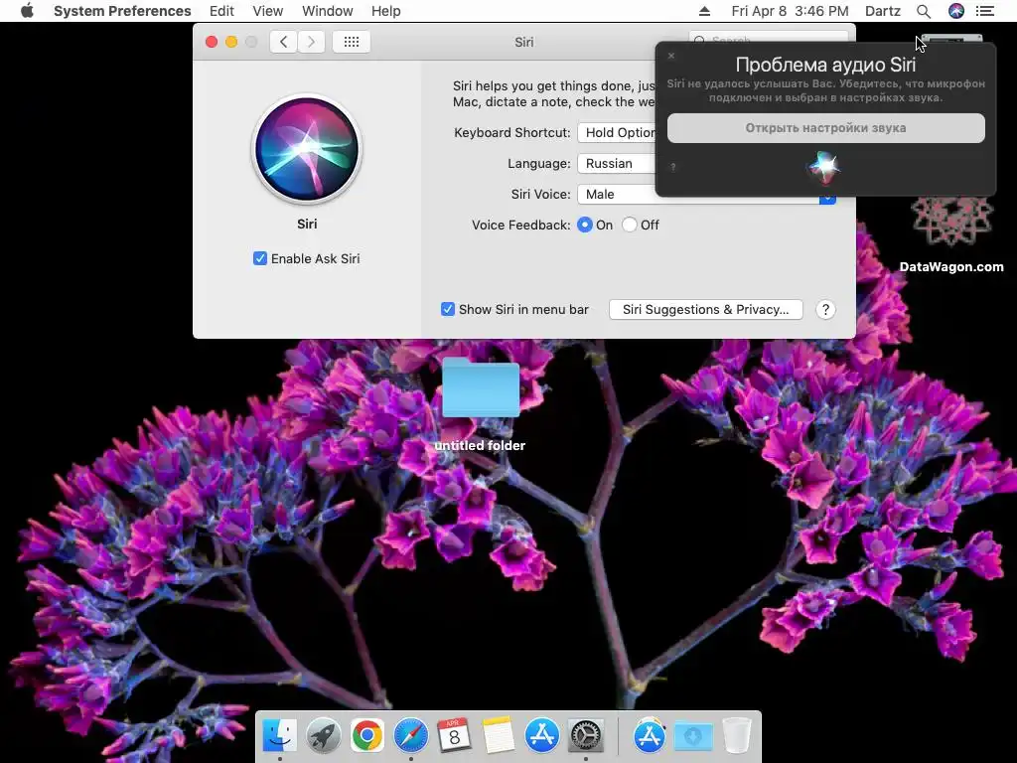Open the Trash in Dock
Image resolution: width=1017 pixels, height=763 pixels.
click(x=737, y=735)
